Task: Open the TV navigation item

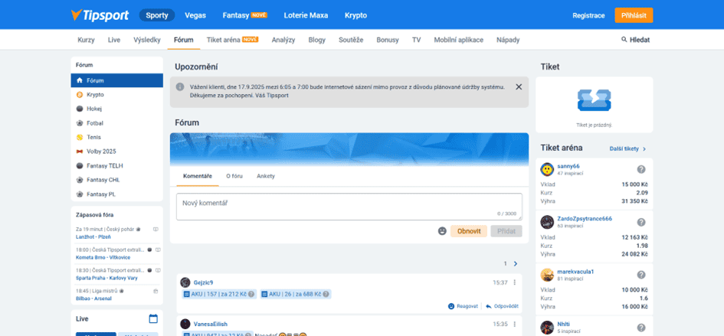Action: pos(417,40)
